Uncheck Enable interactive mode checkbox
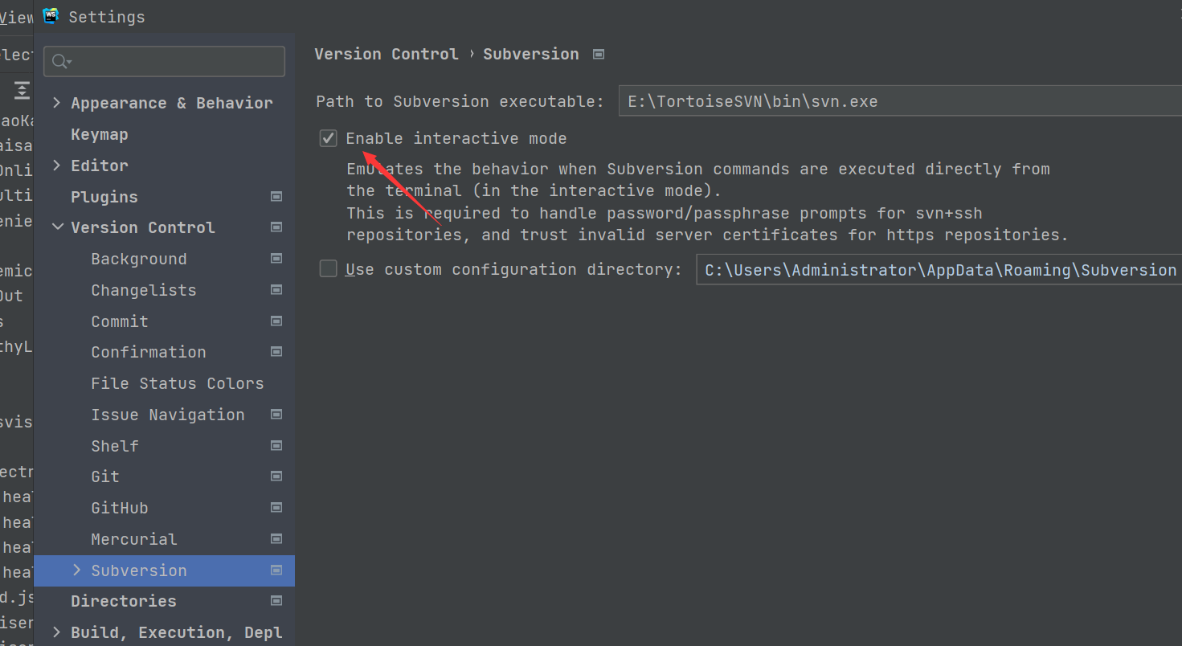Image resolution: width=1182 pixels, height=646 pixels. click(328, 138)
